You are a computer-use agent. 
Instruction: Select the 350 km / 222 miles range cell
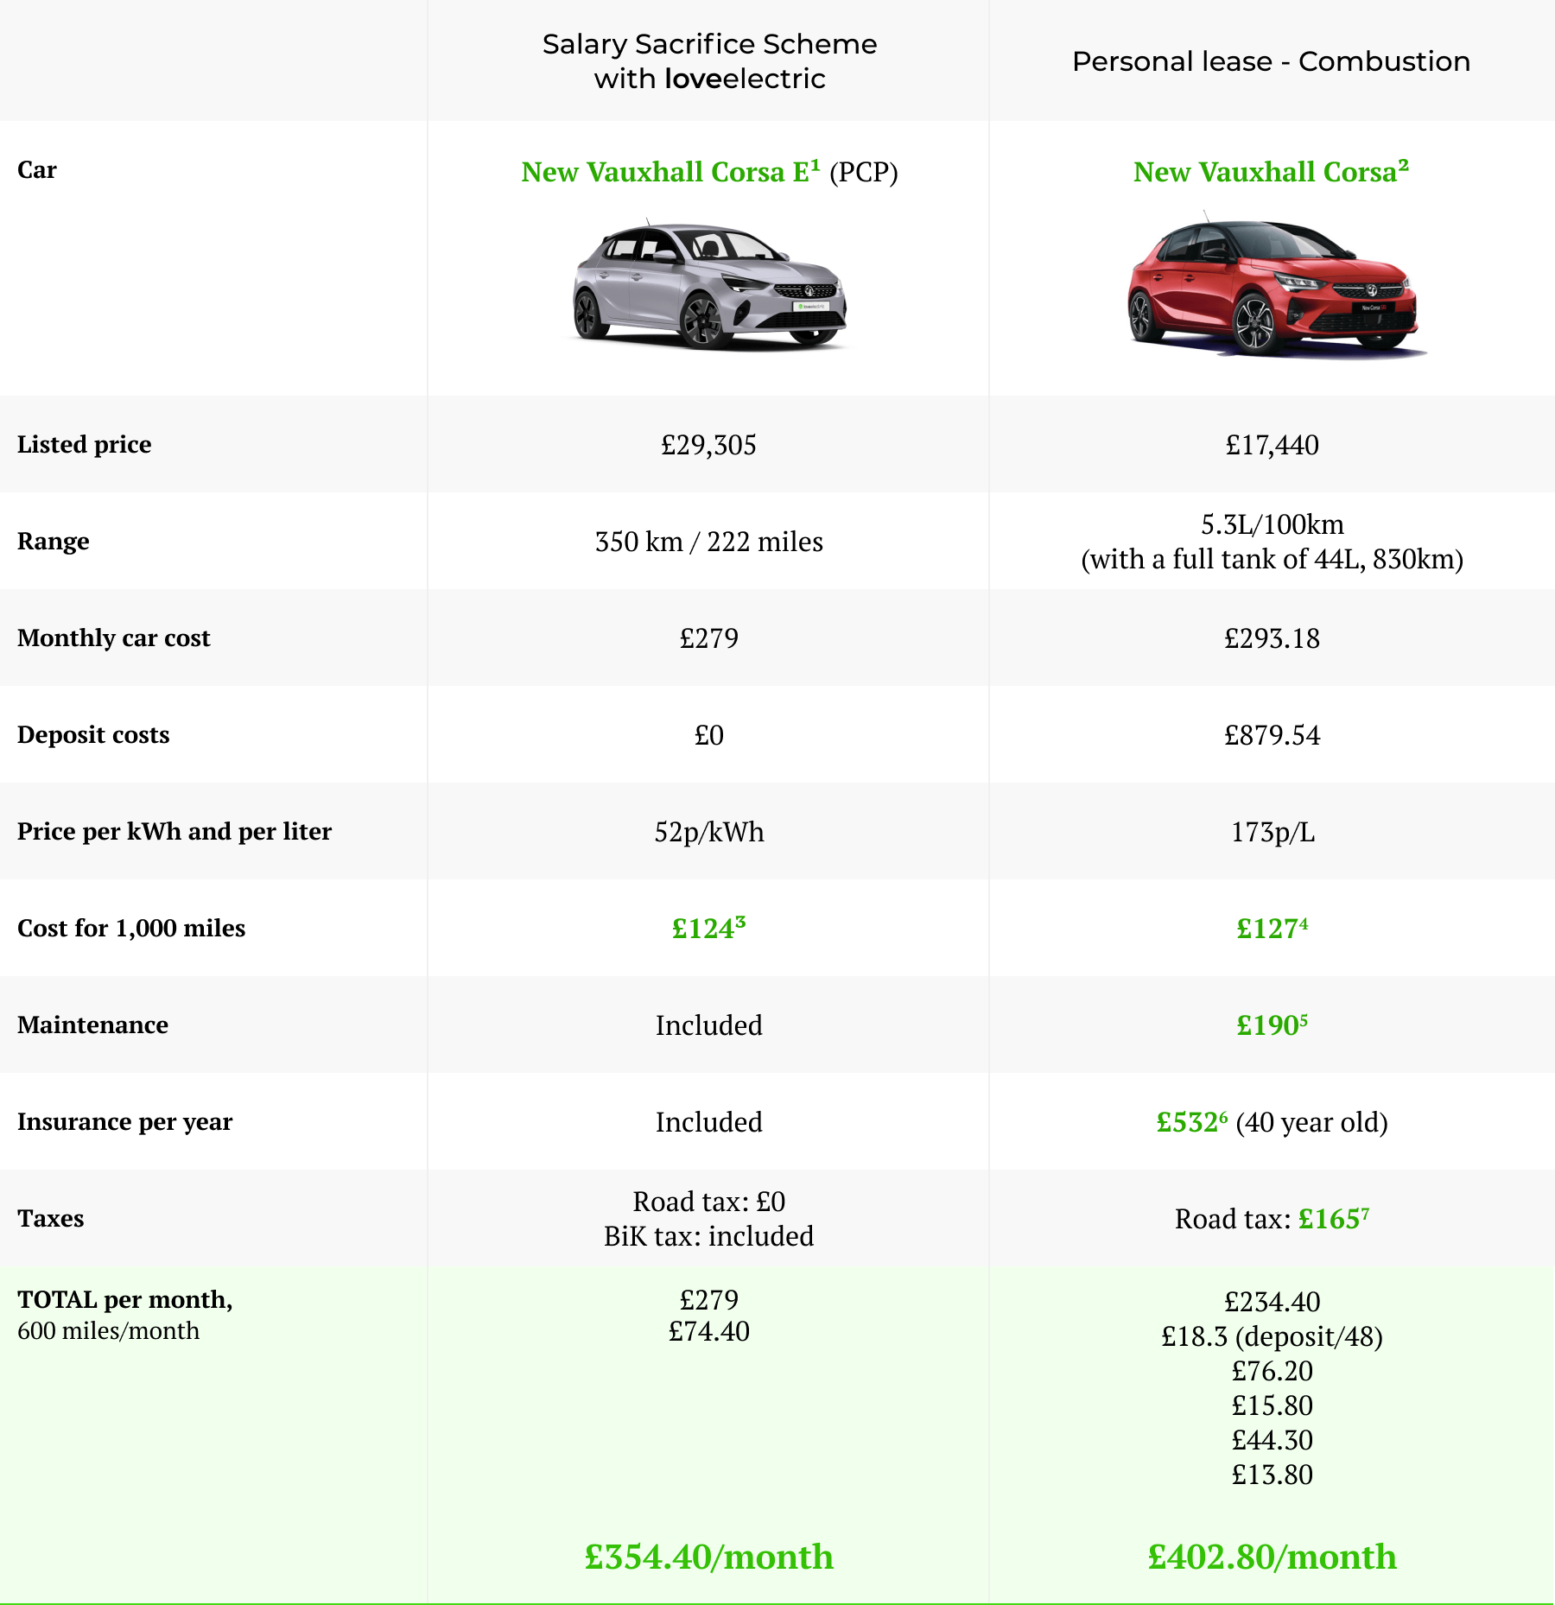pyautogui.click(x=708, y=542)
